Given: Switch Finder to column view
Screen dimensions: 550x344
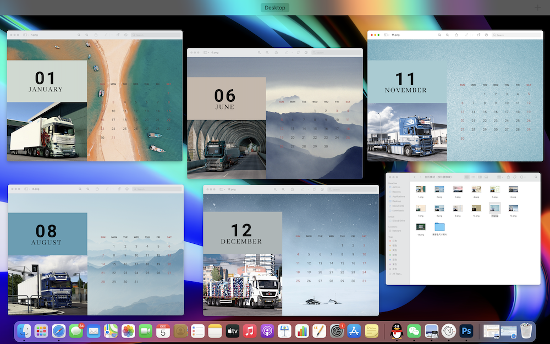Looking at the screenshot, I should (480, 177).
